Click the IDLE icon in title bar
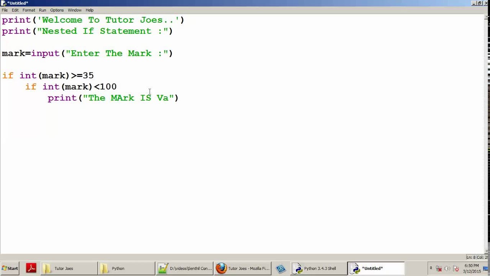This screenshot has width=490, height=276. 3,3
